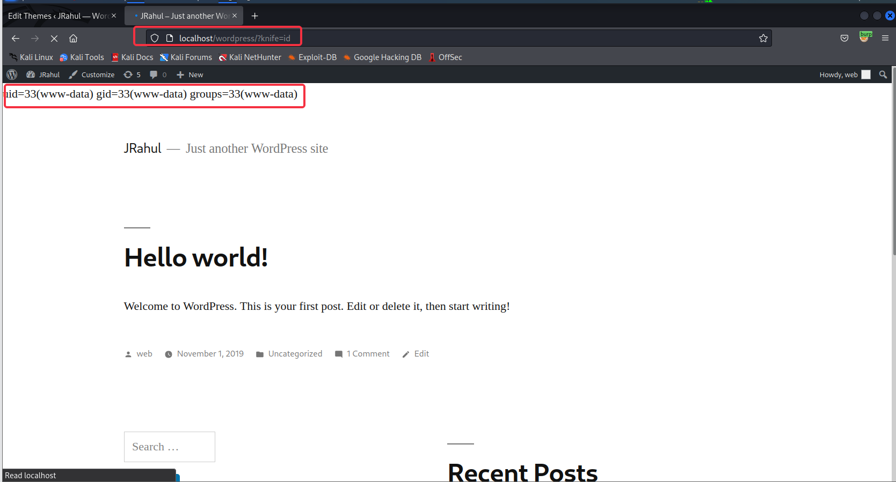Click New in the admin bar
The width and height of the screenshot is (896, 482).
pyautogui.click(x=190, y=75)
